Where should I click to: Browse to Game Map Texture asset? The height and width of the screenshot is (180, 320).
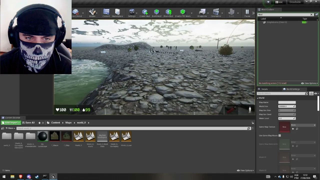[297, 129]
